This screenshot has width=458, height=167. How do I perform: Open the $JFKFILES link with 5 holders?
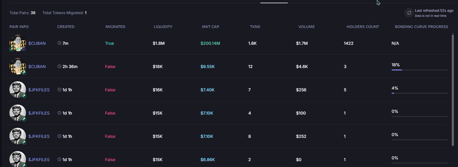39,90
